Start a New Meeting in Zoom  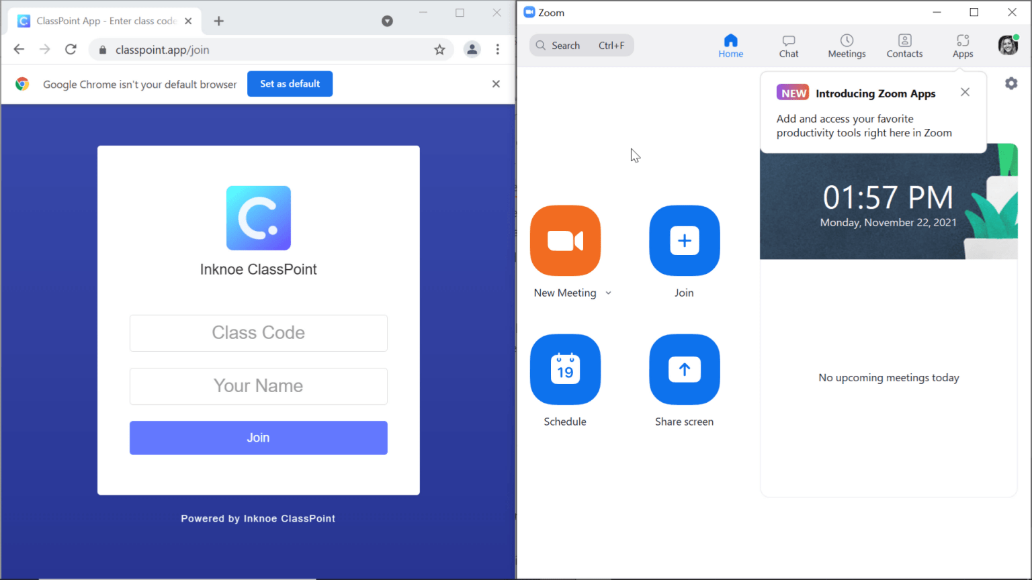click(x=565, y=240)
